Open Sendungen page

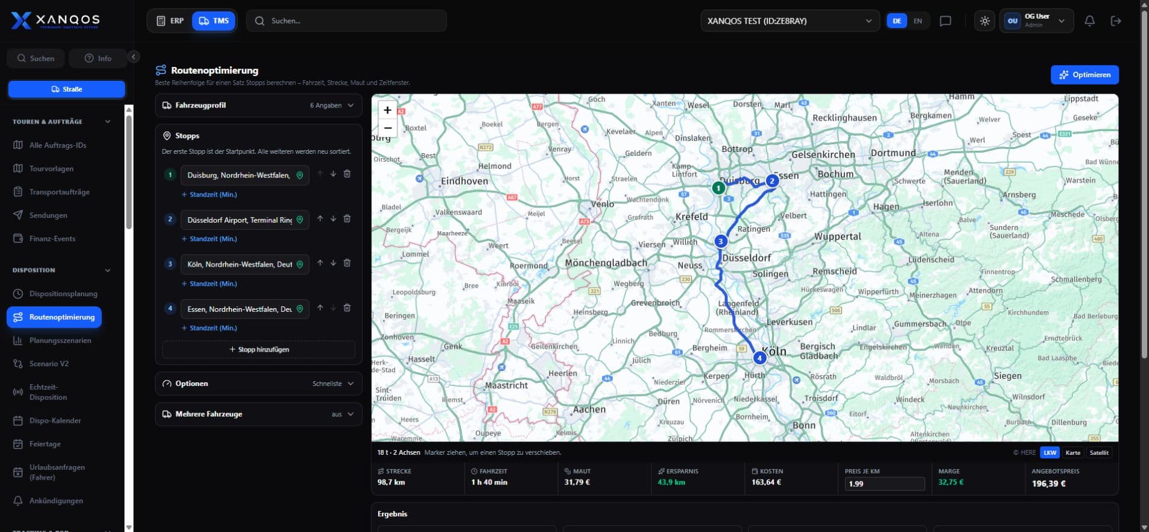[x=48, y=215]
